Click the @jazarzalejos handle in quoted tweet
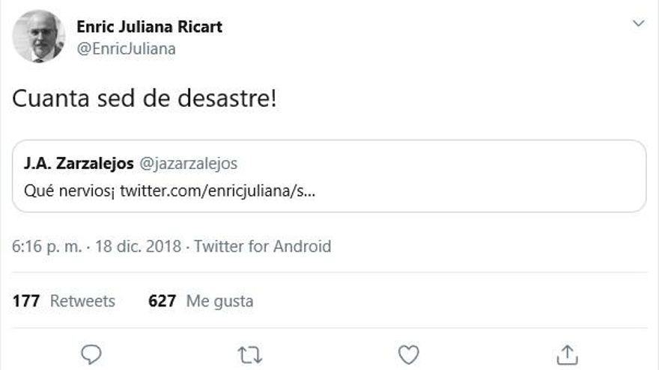The image size is (659, 370). pyautogui.click(x=189, y=163)
